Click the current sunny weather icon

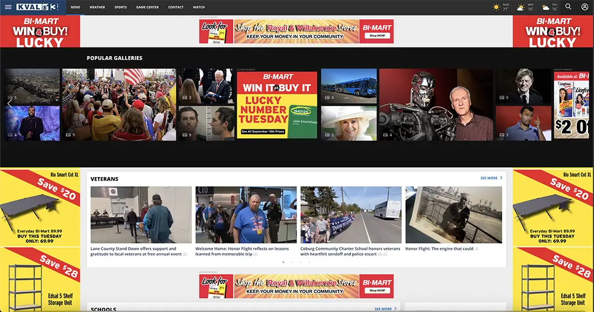pyautogui.click(x=496, y=7)
